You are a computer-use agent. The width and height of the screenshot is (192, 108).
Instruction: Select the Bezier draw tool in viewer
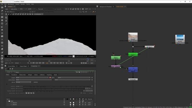pyautogui.click(x=6, y=24)
